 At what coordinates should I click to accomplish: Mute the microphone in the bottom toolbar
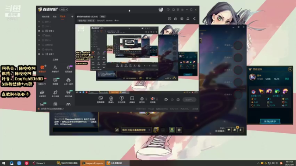pos(142,100)
